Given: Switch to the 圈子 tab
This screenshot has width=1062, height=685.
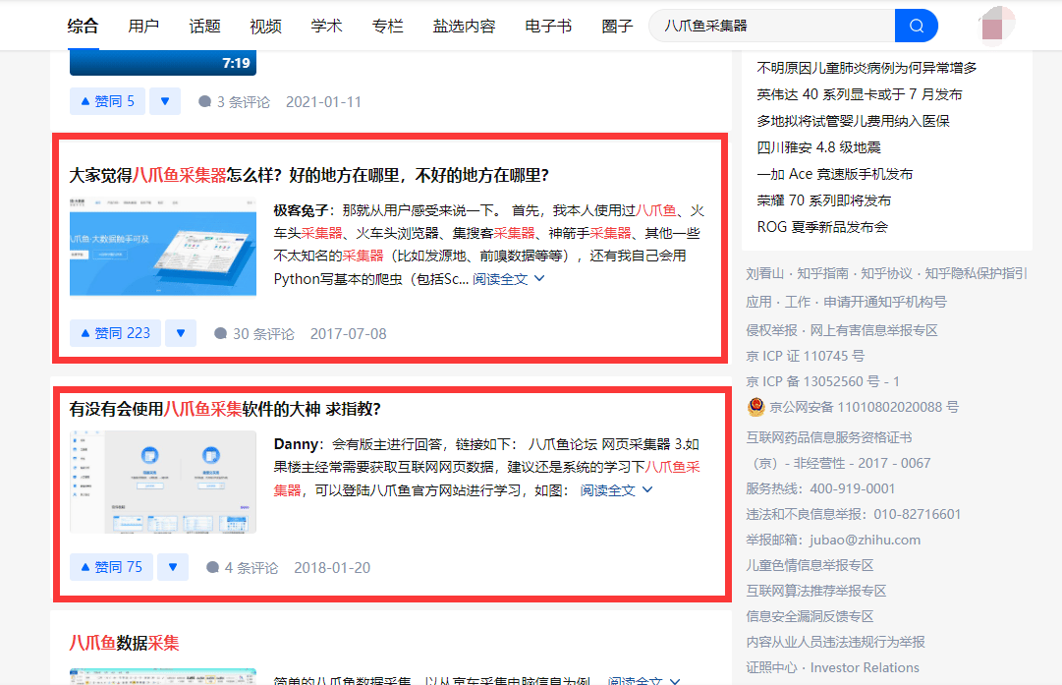Looking at the screenshot, I should click(617, 26).
